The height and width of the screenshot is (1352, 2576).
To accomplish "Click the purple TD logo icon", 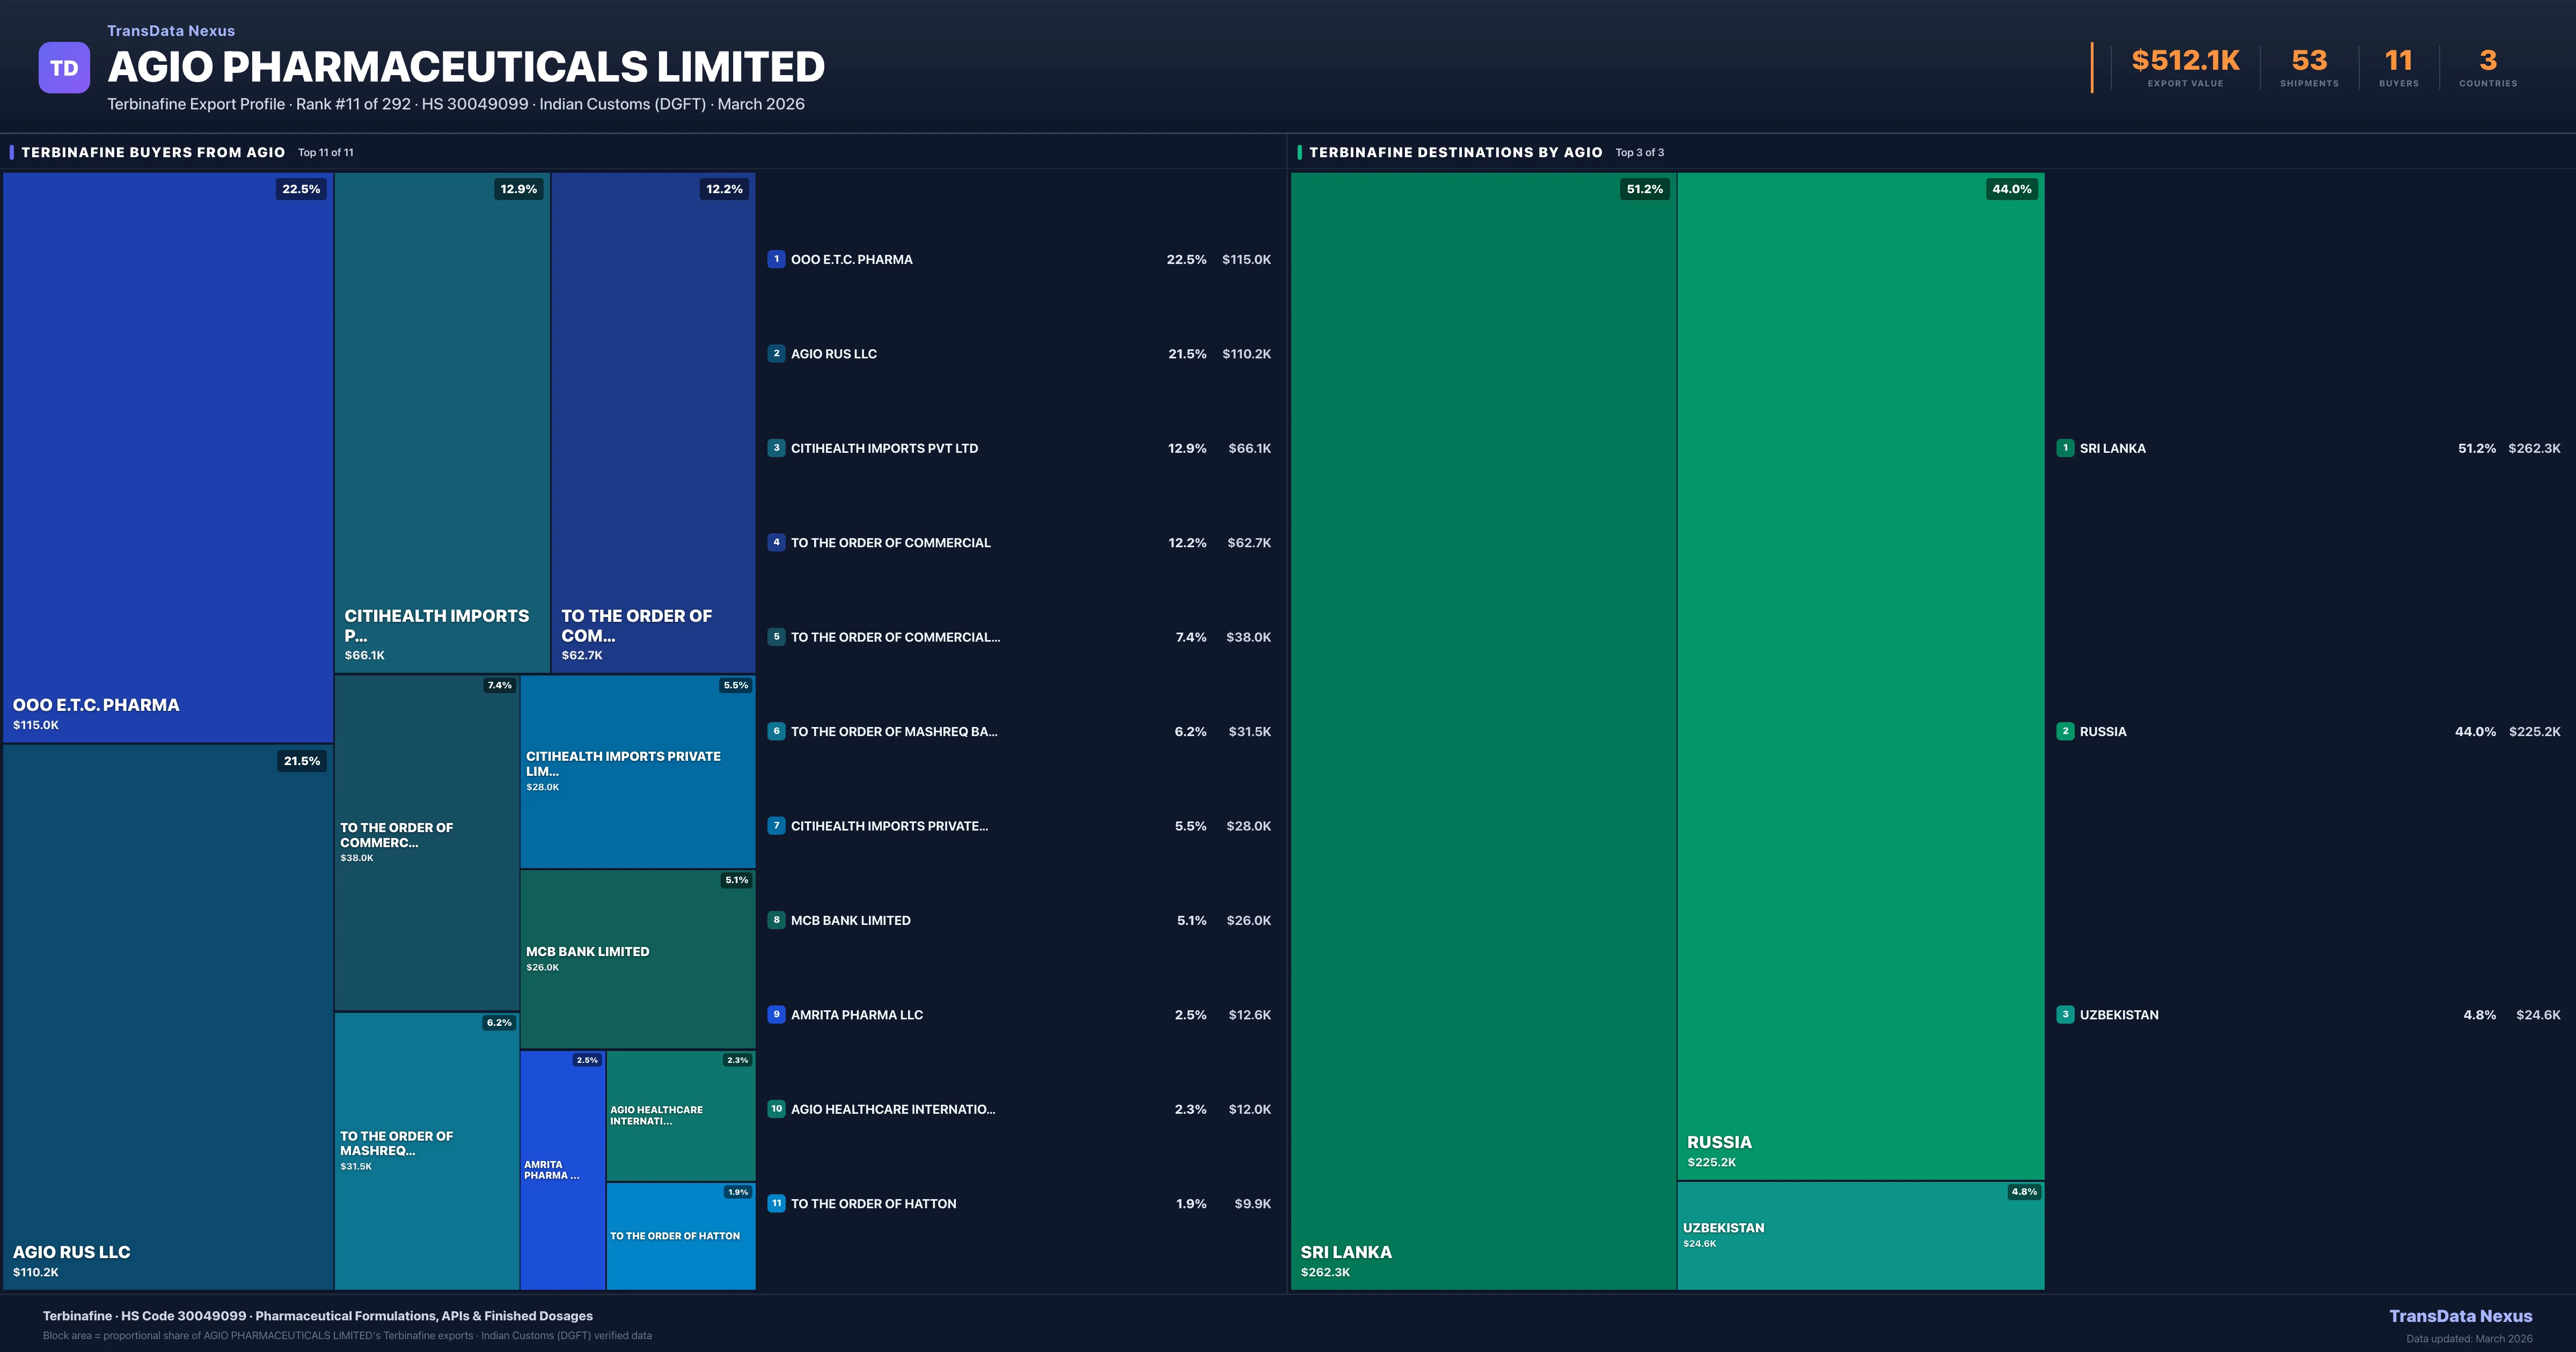I will [64, 68].
